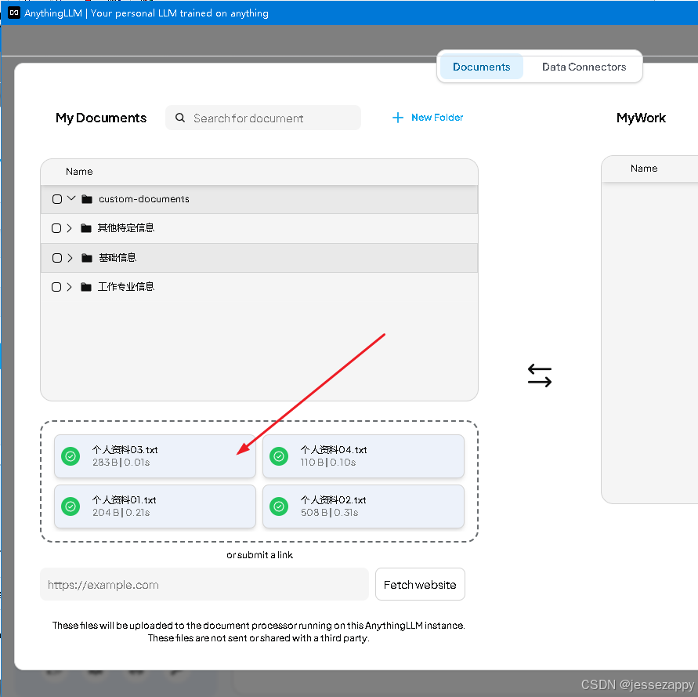Click the custom-documents folder icon
This screenshot has height=697, width=698.
point(87,199)
